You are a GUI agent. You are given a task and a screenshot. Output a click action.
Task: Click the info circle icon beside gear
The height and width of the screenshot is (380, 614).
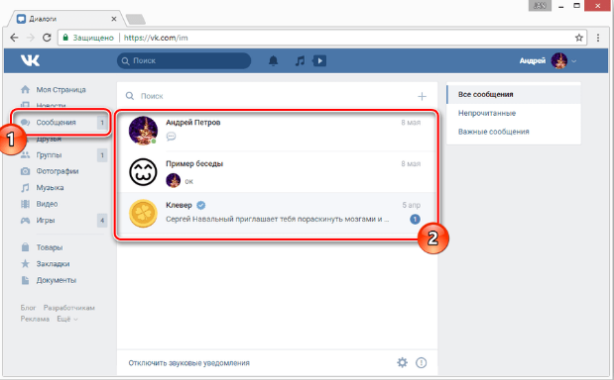(421, 362)
